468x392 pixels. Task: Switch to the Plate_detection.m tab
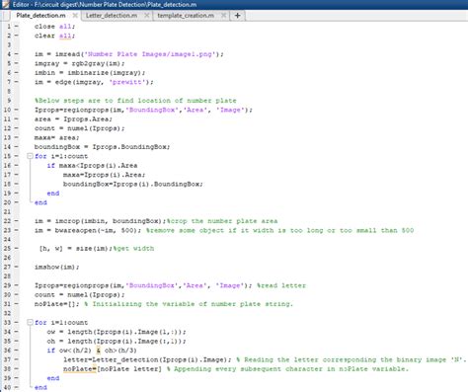[40, 16]
